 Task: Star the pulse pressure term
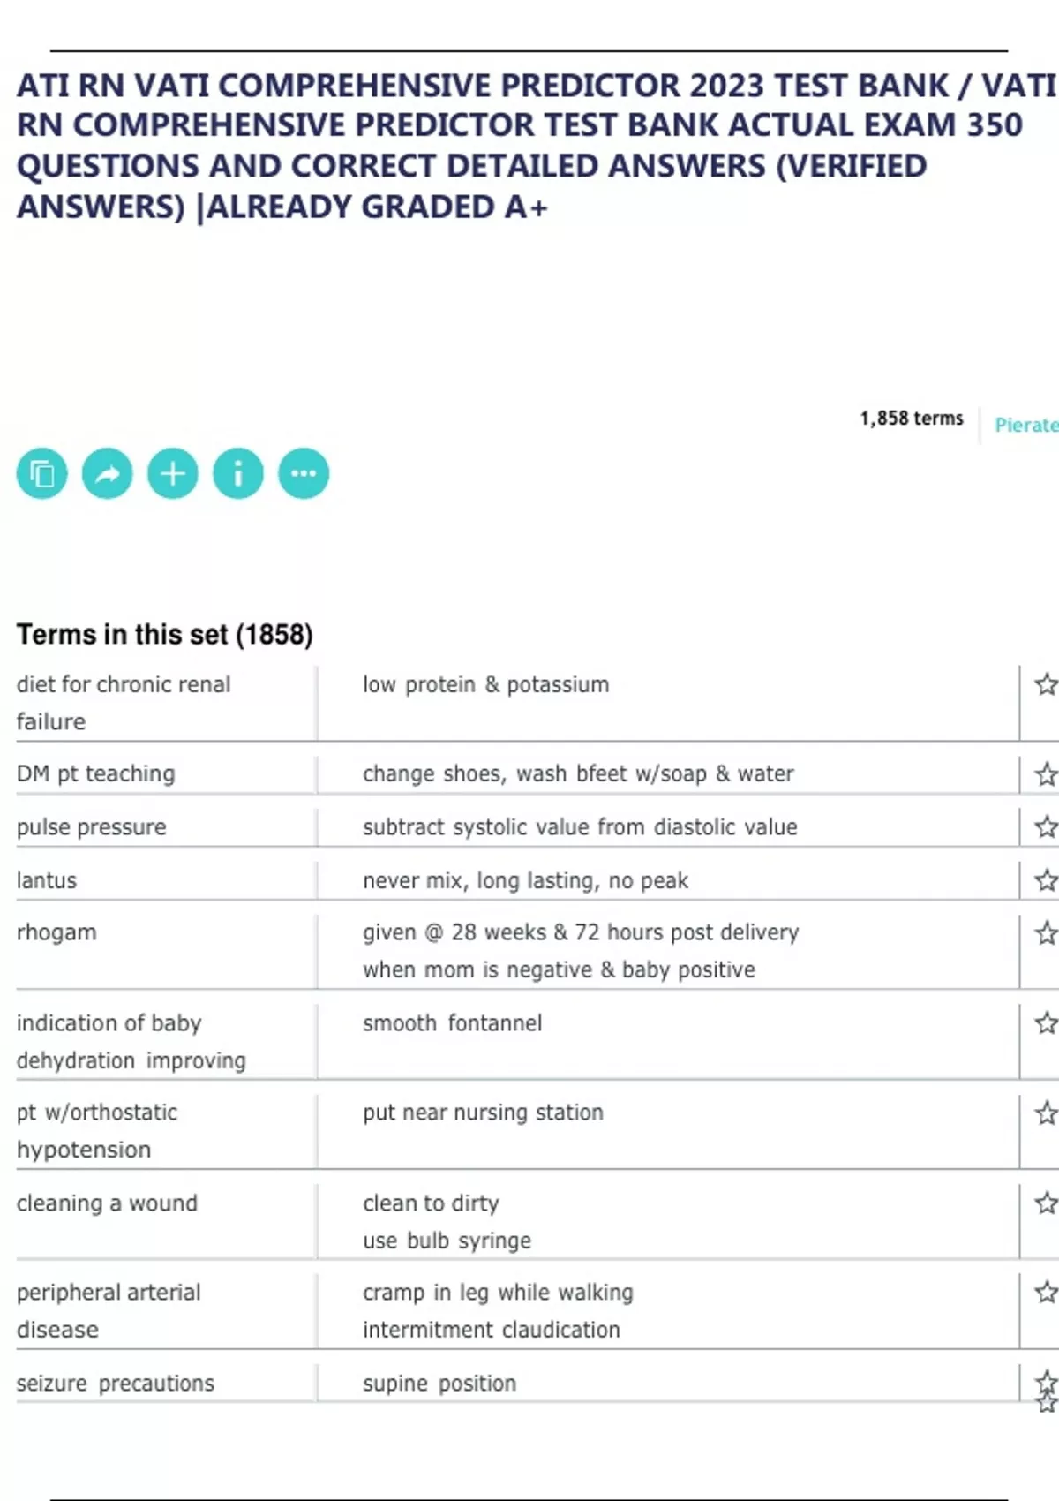coord(1046,827)
